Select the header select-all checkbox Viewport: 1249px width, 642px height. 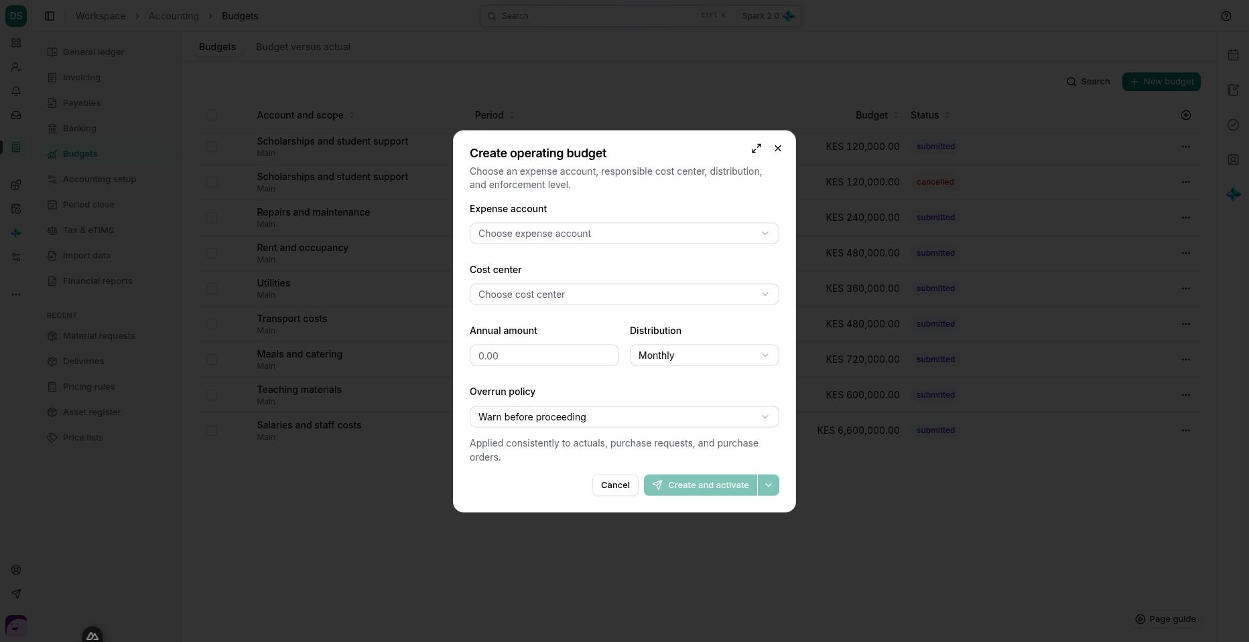[x=212, y=115]
